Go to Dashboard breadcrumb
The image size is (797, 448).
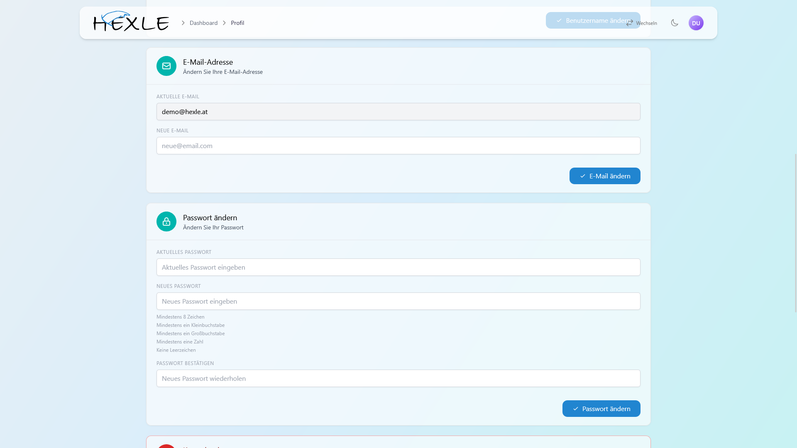[203, 23]
